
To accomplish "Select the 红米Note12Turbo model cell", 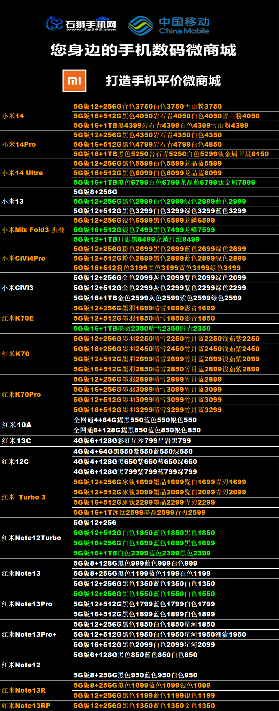I will click(x=36, y=538).
